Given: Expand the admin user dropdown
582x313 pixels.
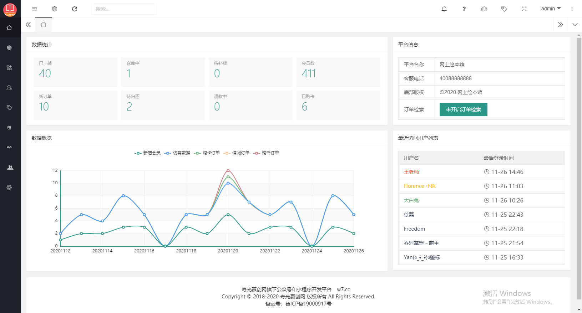Looking at the screenshot, I should 551,9.
